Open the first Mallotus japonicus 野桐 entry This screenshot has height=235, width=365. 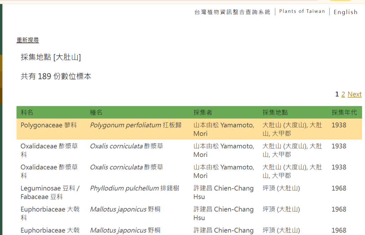[x=125, y=209]
